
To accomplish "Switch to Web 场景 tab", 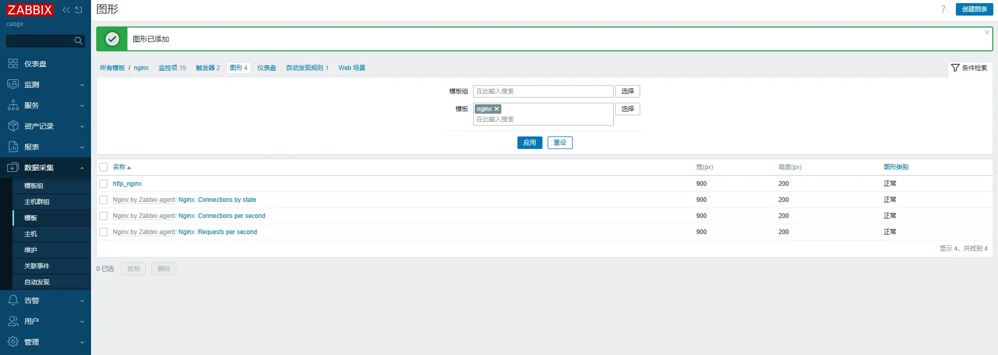I will 352,68.
